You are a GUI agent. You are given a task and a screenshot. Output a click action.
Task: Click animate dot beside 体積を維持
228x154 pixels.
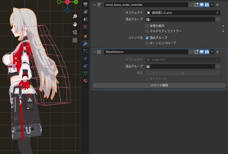(x=223, y=26)
